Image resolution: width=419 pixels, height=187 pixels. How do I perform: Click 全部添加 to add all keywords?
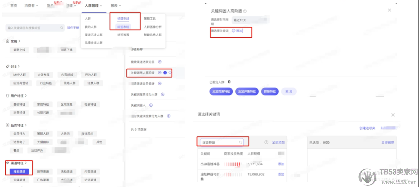[278, 142]
